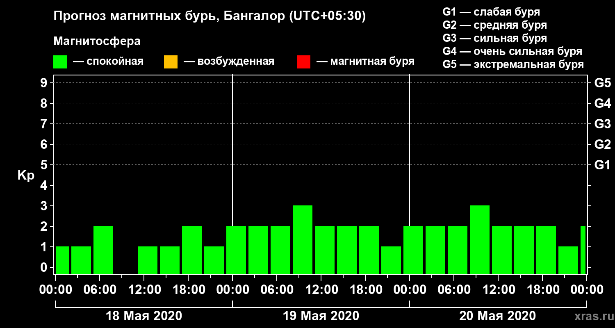Click the green 'спокойная' legend swatch
The image size is (615, 328).
tap(60, 62)
